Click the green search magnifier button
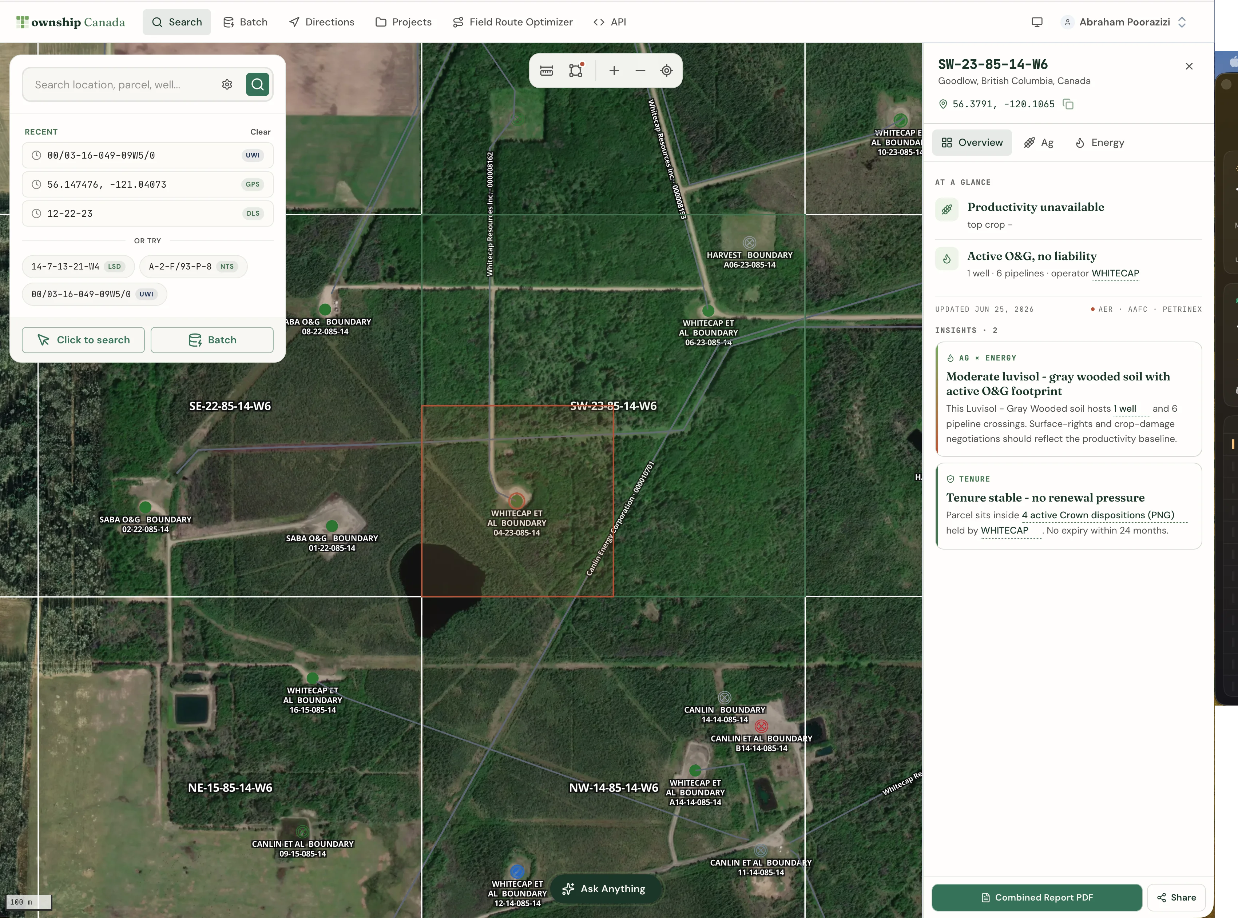The height and width of the screenshot is (918, 1238). click(257, 84)
